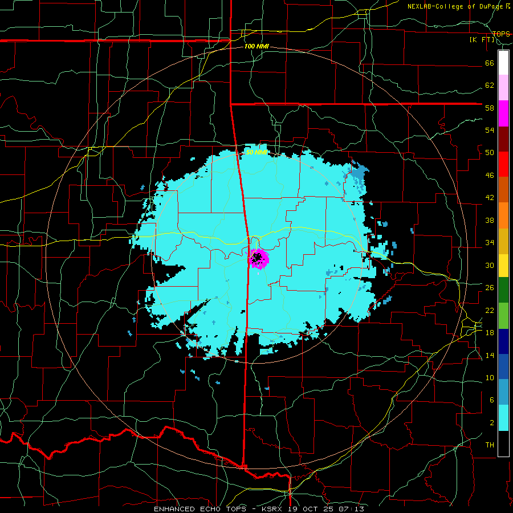Click the KSRX station identifier in caption
The height and width of the screenshot is (513, 513).
(x=273, y=509)
